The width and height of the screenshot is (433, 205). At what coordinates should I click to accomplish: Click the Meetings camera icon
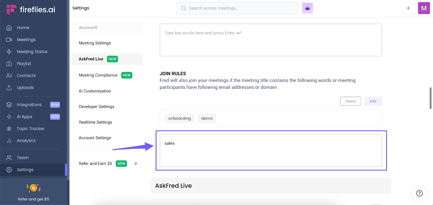[9, 40]
